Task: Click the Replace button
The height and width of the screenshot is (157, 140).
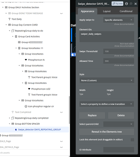Action: click(92, 115)
